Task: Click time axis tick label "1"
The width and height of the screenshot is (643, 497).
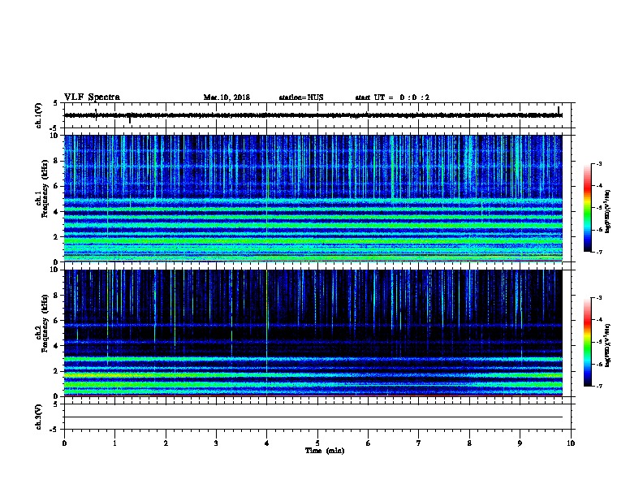Action: coord(114,443)
